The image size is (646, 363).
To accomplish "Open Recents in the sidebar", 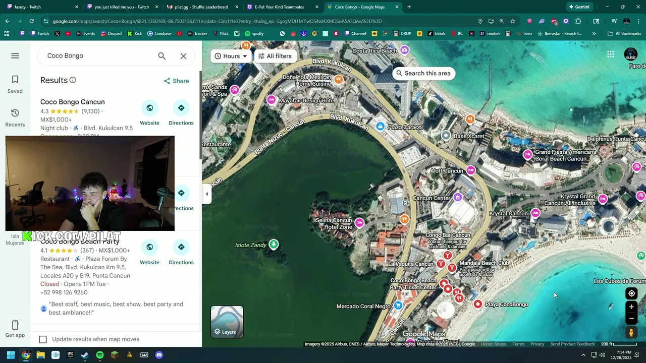I will 15,118.
